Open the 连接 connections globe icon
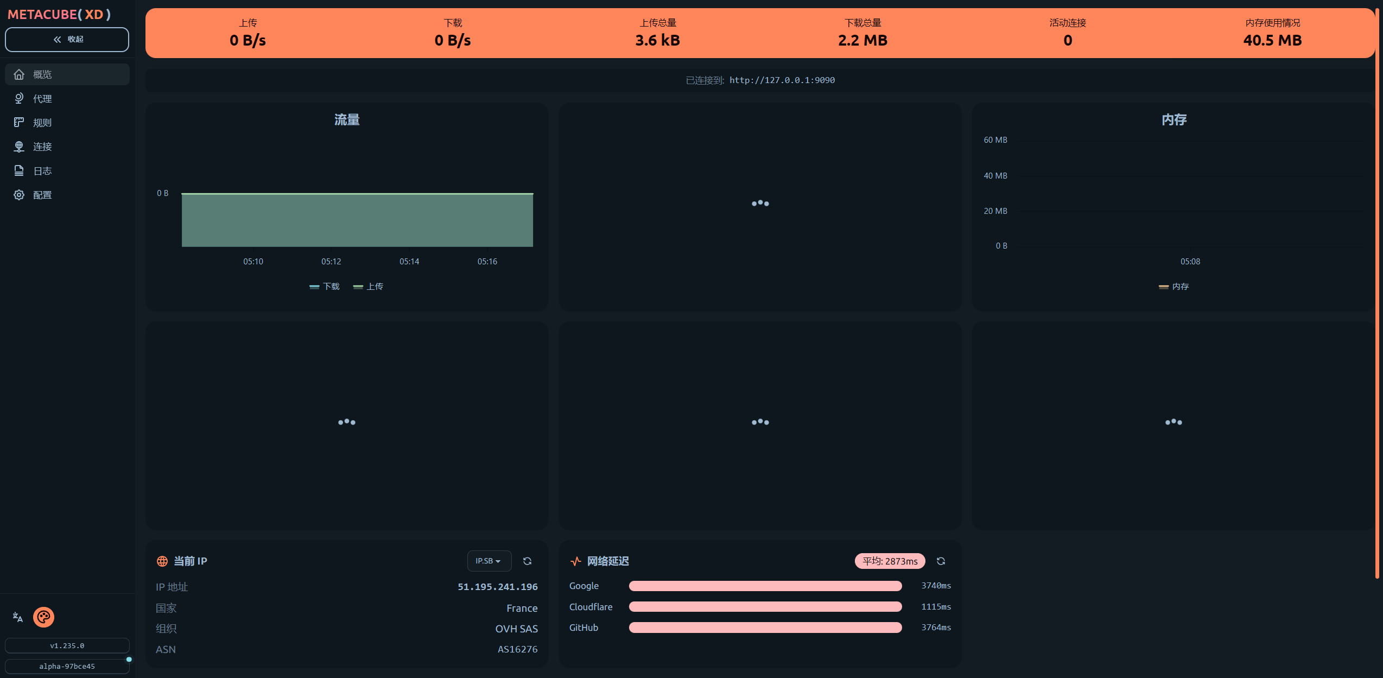The width and height of the screenshot is (1383, 678). [19, 147]
